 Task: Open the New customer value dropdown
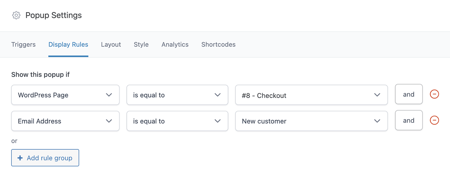coord(311,121)
